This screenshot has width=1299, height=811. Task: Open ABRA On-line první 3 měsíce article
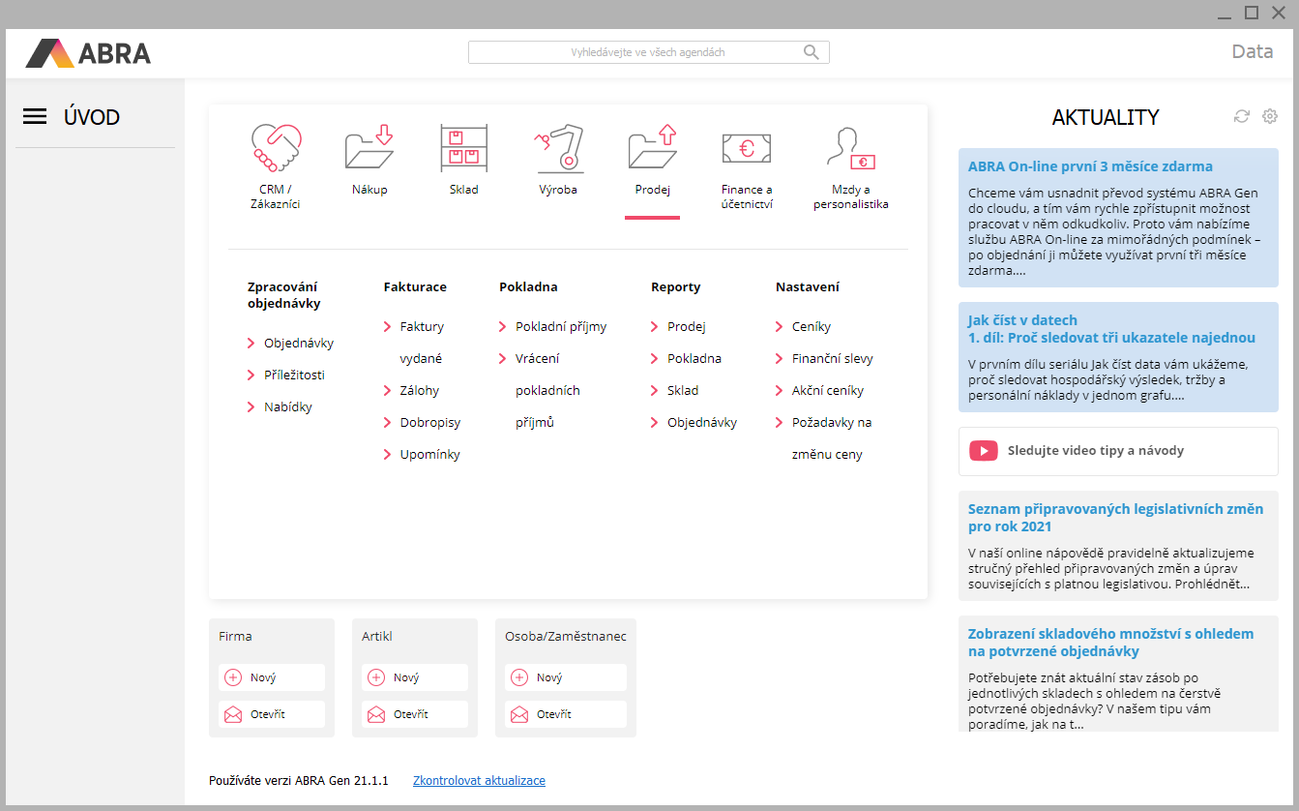pyautogui.click(x=1090, y=166)
